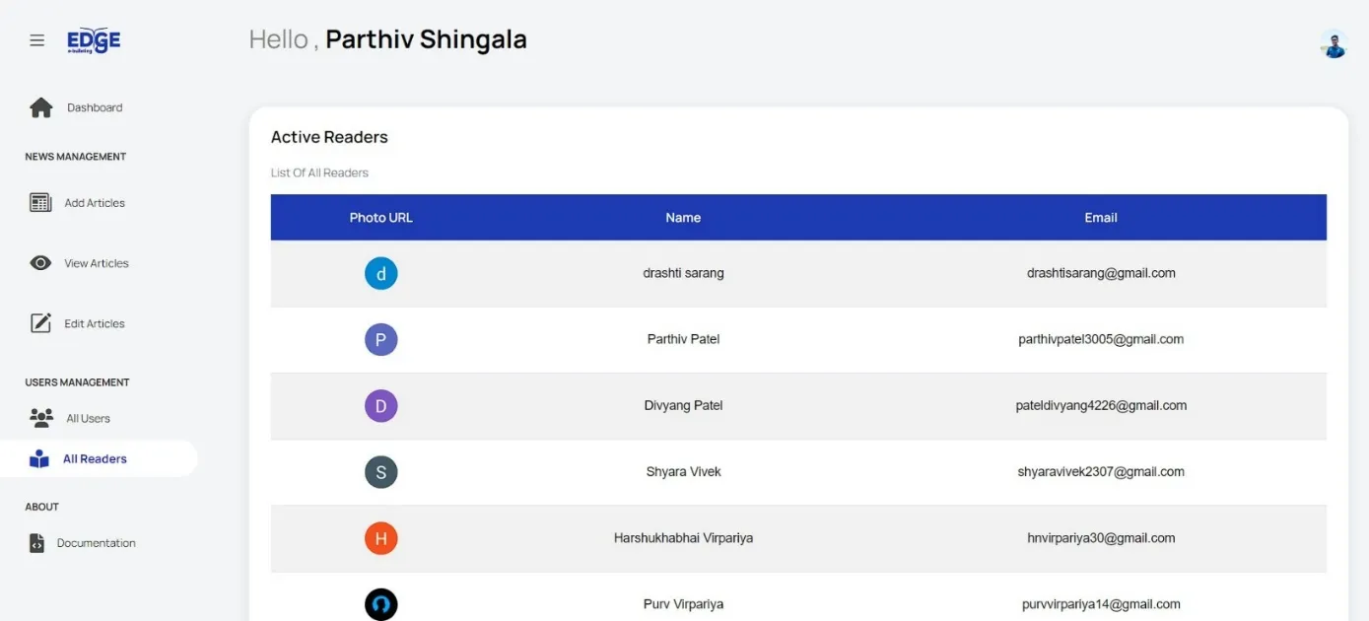Click the Documentation file icon
This screenshot has width=1369, height=621.
[36, 543]
